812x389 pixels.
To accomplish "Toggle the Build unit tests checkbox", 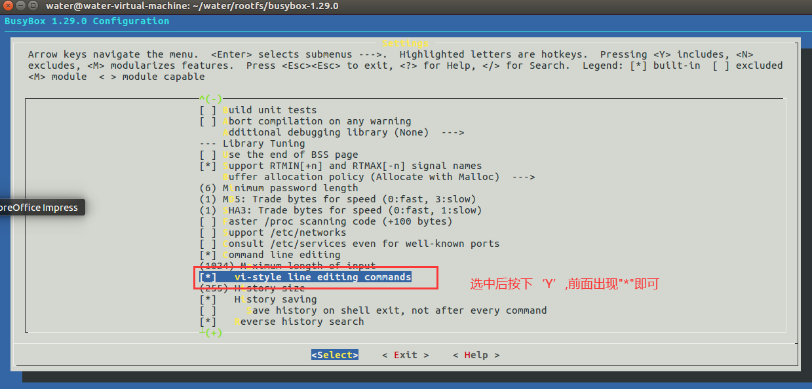I will 258,110.
